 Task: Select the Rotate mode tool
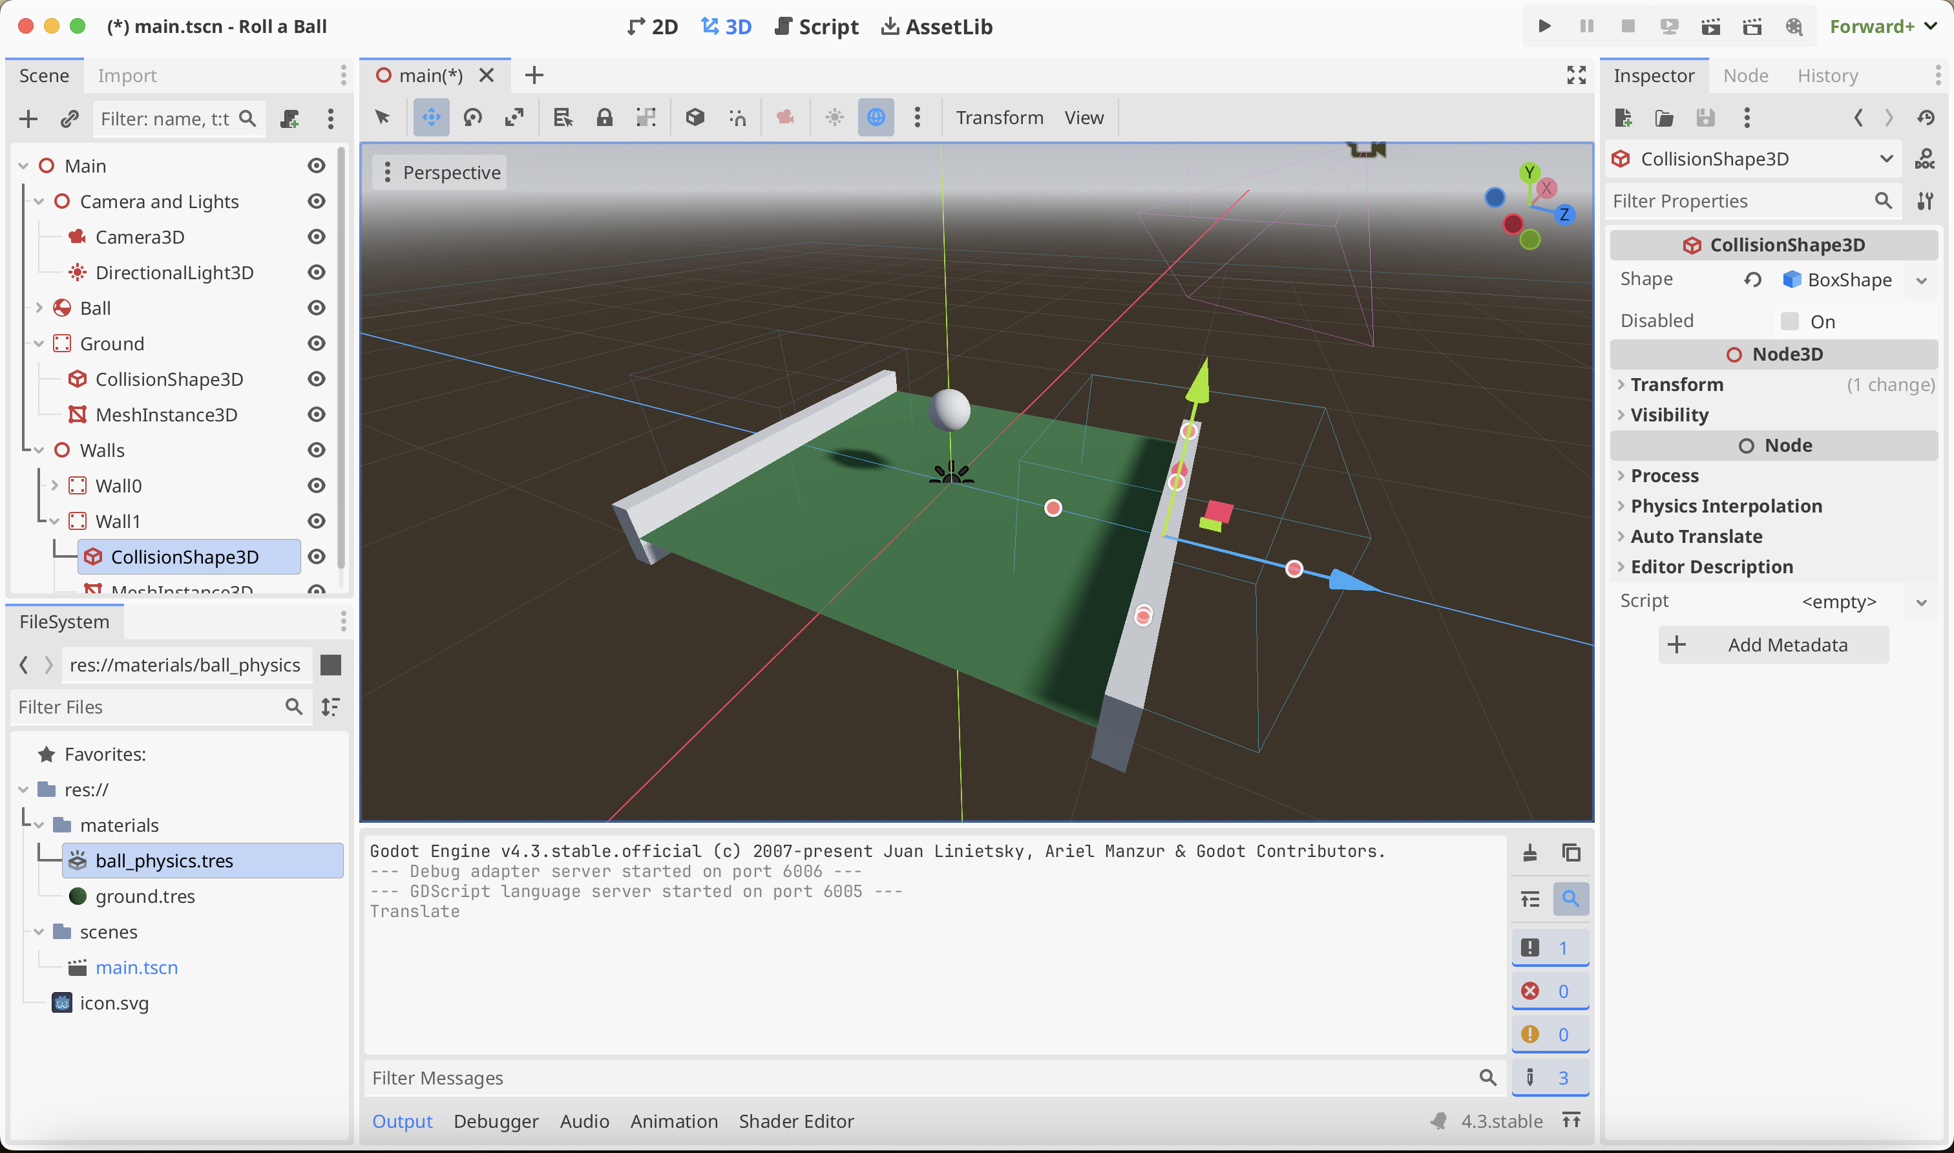point(472,118)
